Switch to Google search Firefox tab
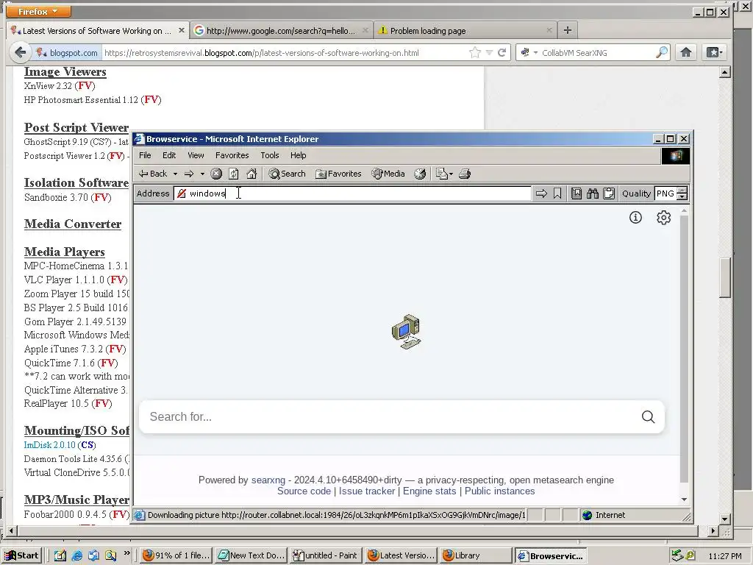 [x=281, y=30]
